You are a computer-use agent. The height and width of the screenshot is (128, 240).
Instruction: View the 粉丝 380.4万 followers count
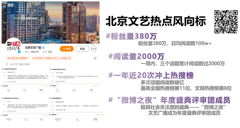click(32, 52)
